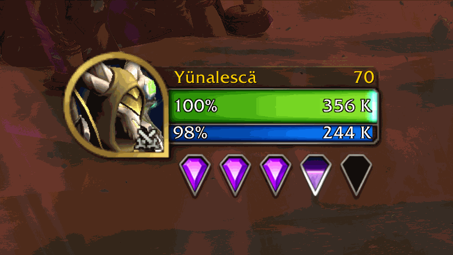This screenshot has height=255, width=453.
Task: Click the partially filled fourth soul shard
Action: [315, 175]
